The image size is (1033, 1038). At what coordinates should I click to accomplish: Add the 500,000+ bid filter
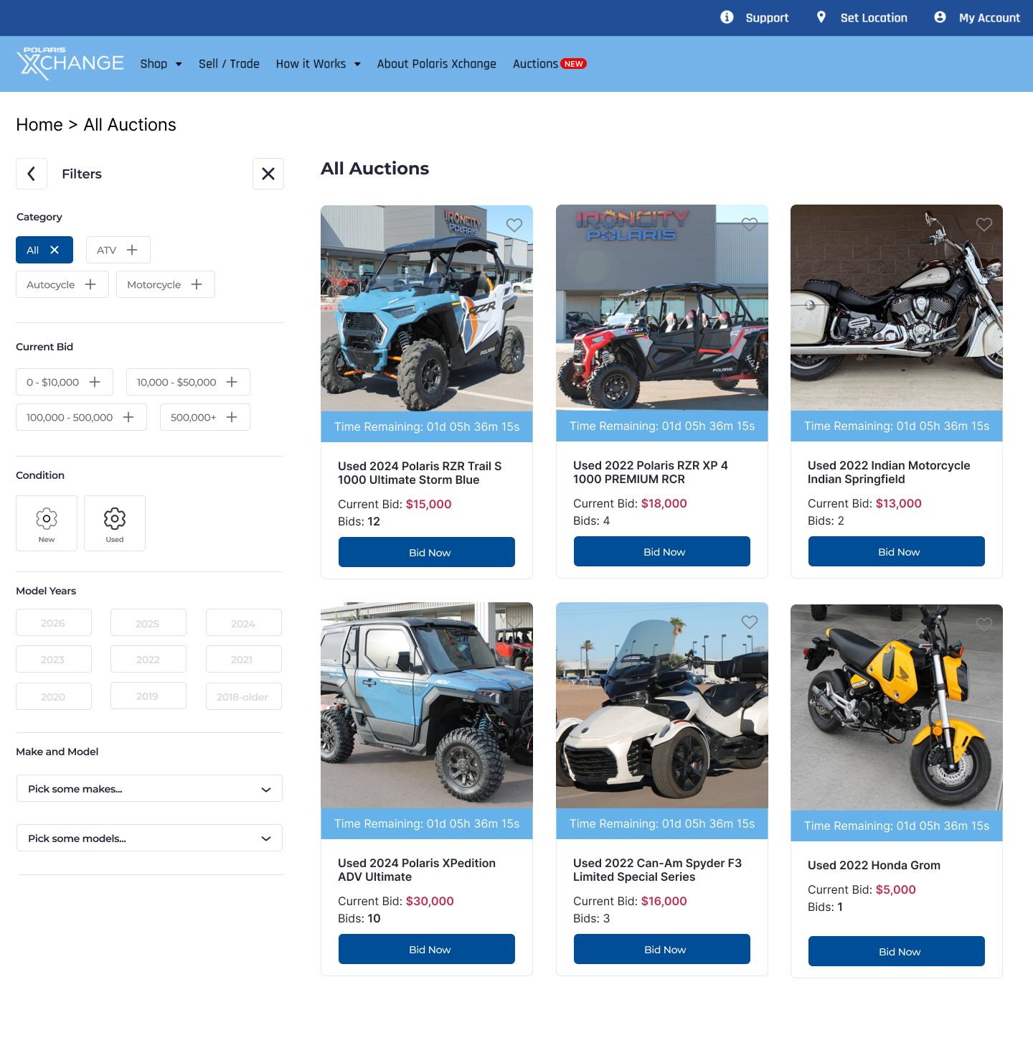click(x=205, y=417)
